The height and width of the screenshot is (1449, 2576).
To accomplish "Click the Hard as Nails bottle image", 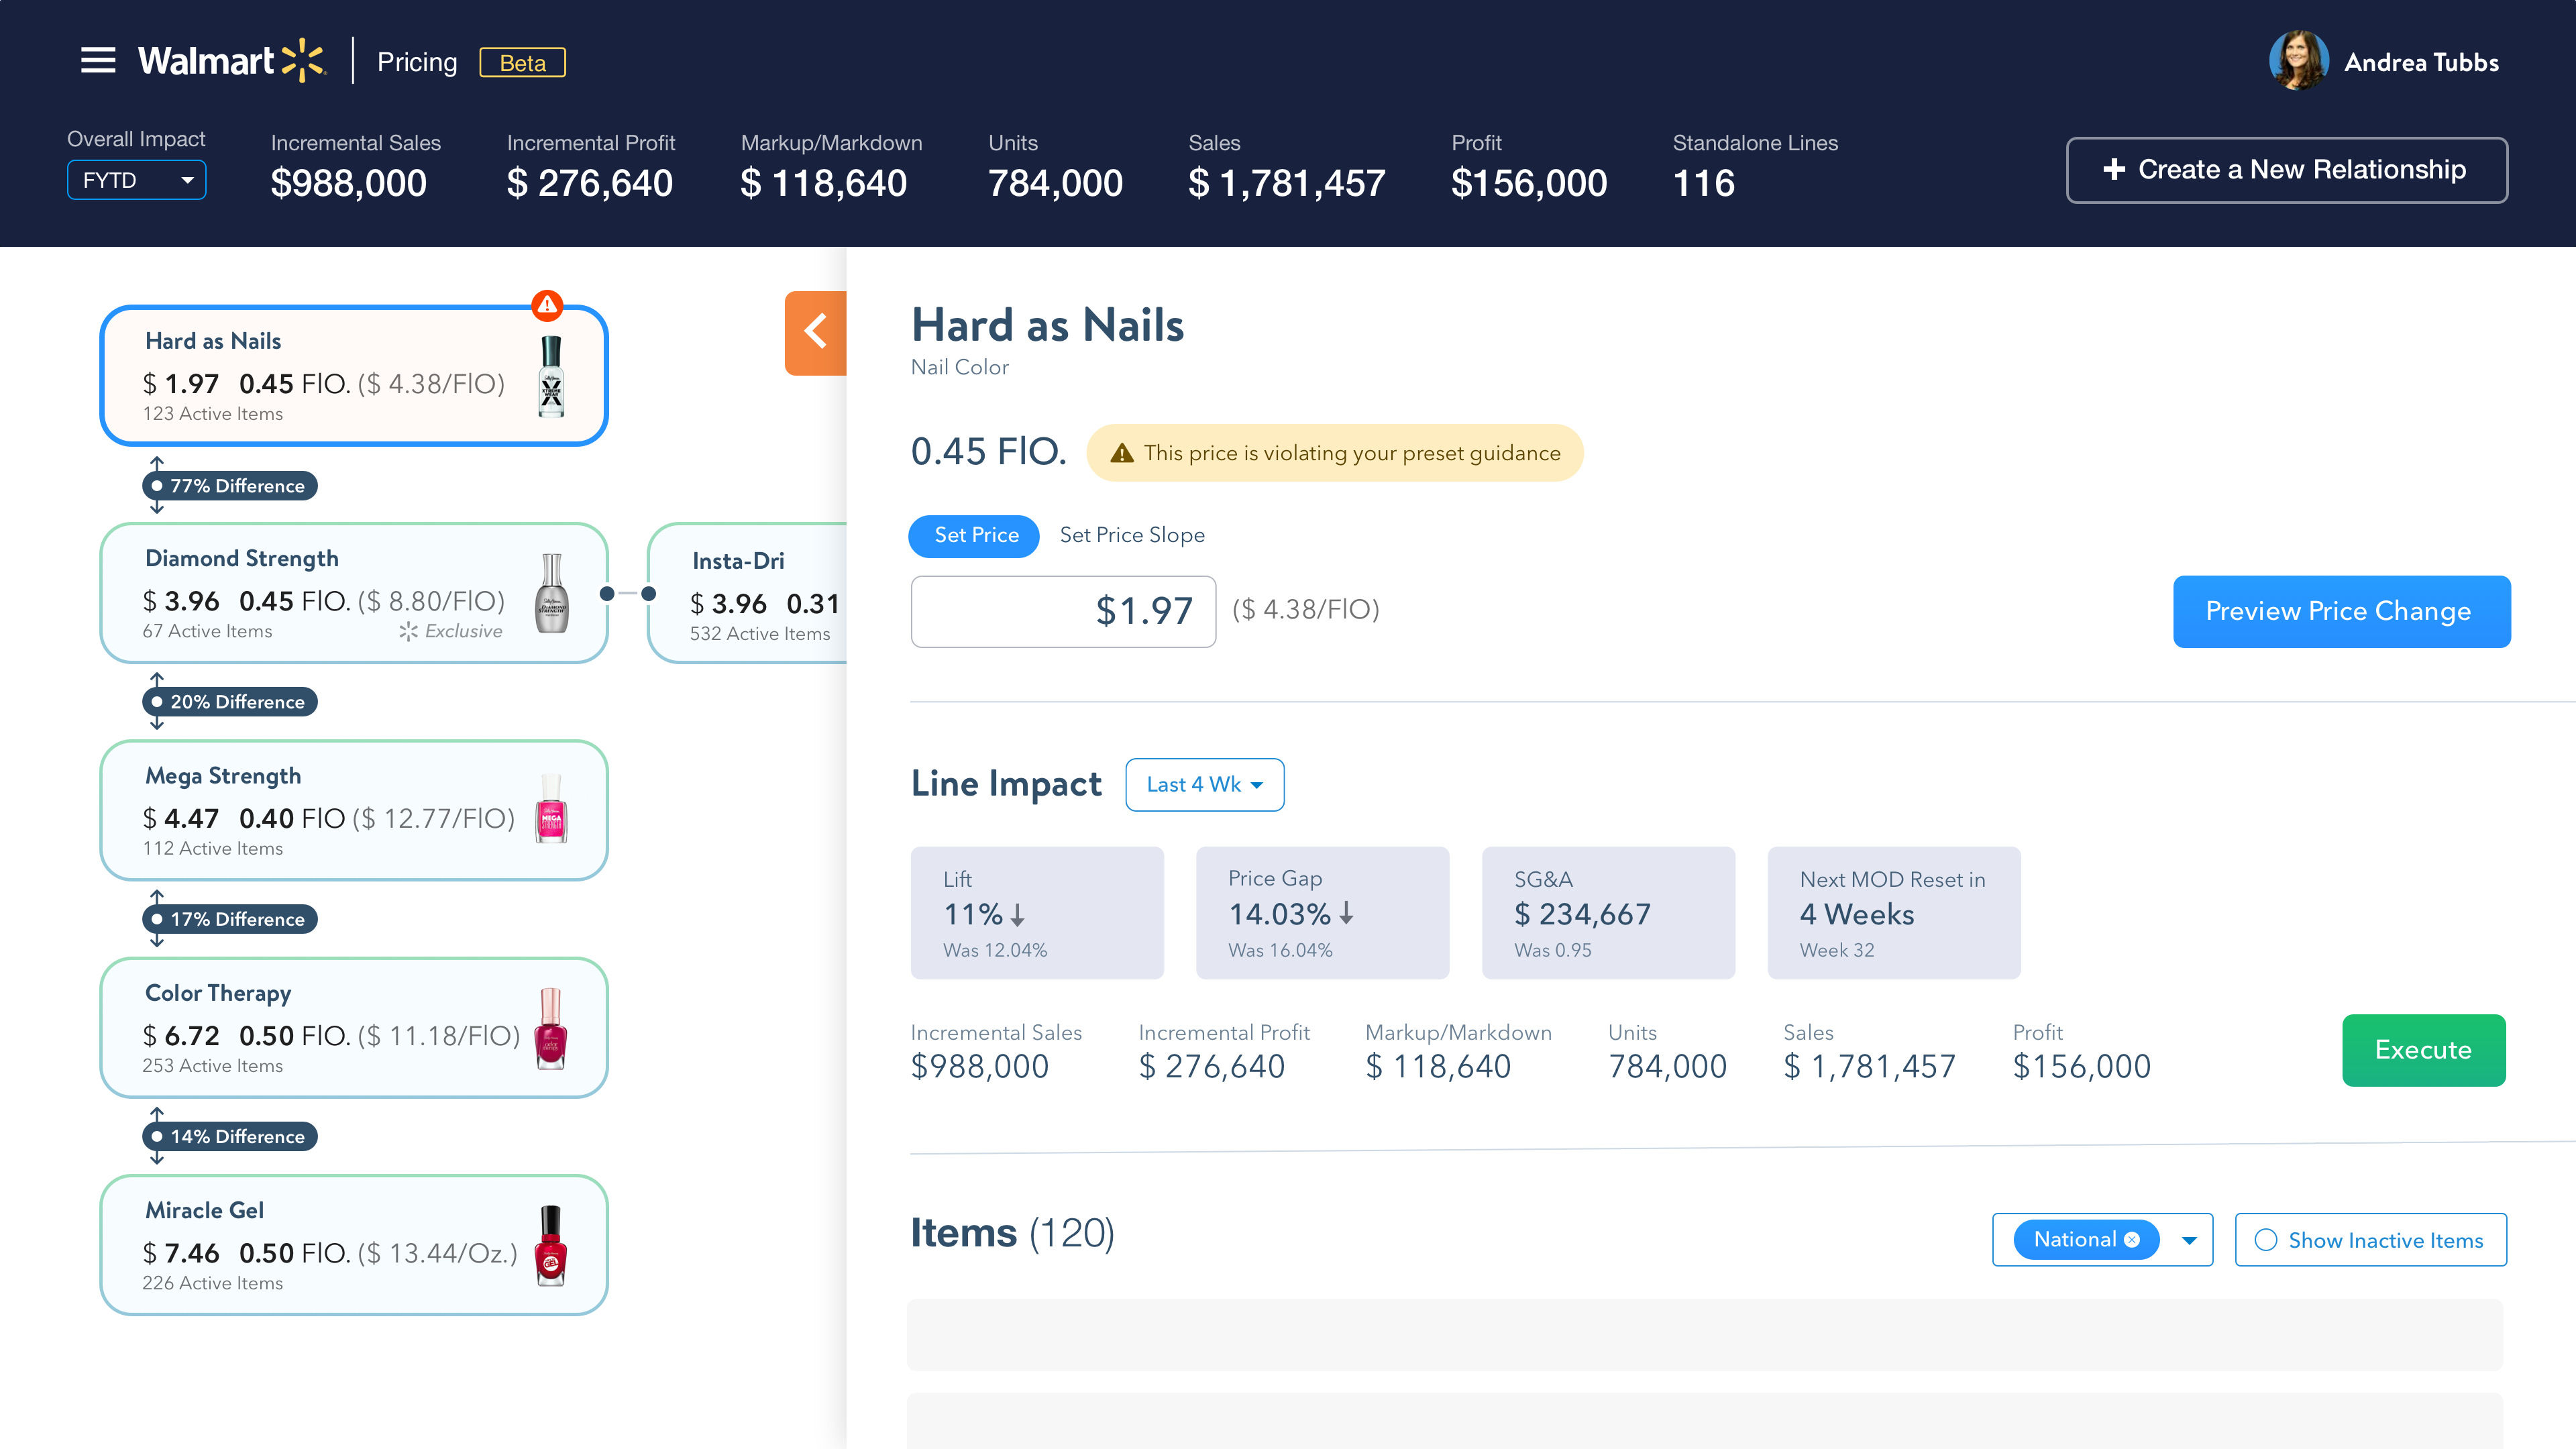I will click(551, 376).
